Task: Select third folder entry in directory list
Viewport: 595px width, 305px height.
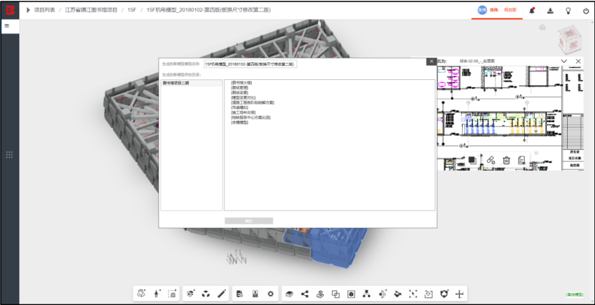Action: point(240,92)
